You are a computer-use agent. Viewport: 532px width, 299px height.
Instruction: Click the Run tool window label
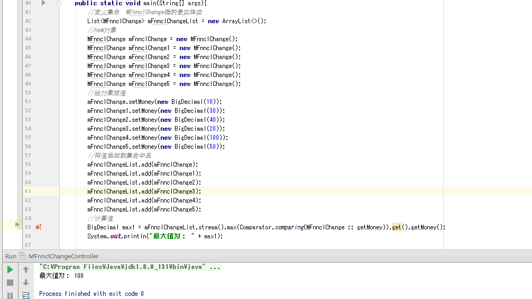[11, 256]
